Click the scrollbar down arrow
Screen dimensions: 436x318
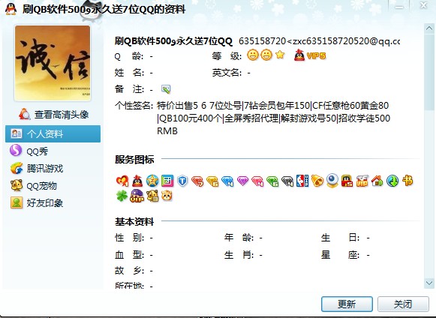click(x=429, y=283)
